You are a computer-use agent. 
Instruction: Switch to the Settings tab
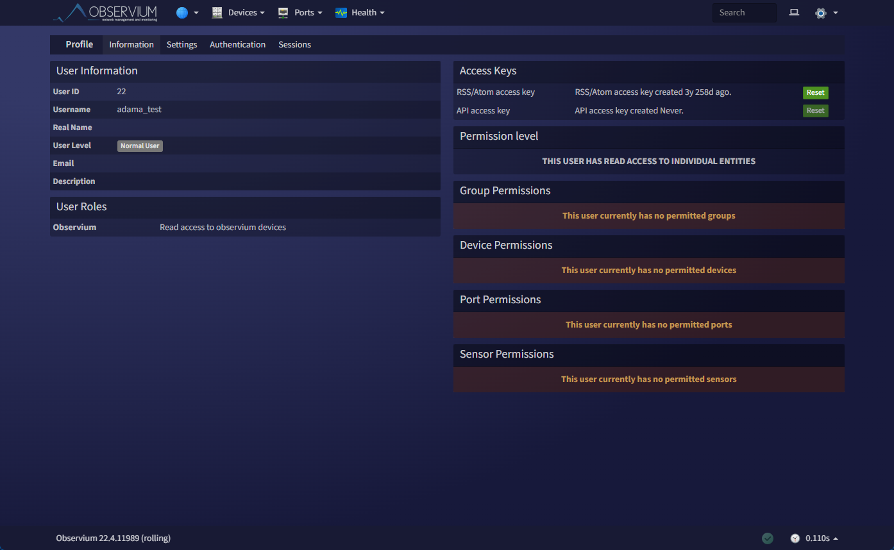click(x=181, y=45)
